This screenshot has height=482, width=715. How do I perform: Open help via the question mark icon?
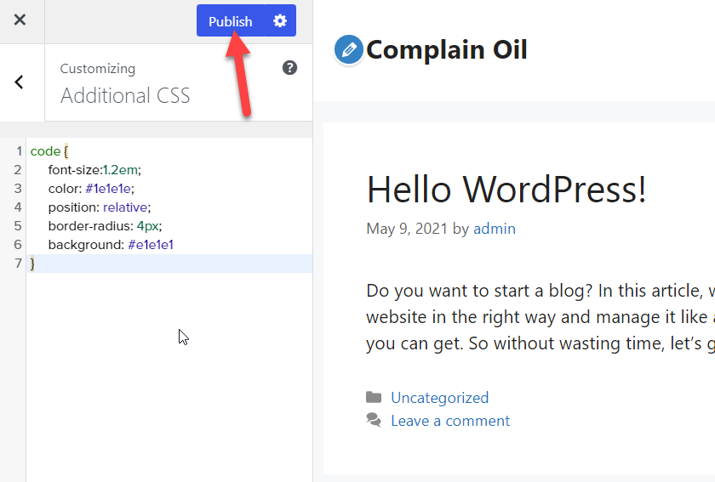pos(289,68)
